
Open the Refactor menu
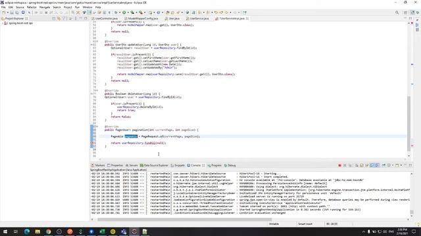[x=32, y=7]
